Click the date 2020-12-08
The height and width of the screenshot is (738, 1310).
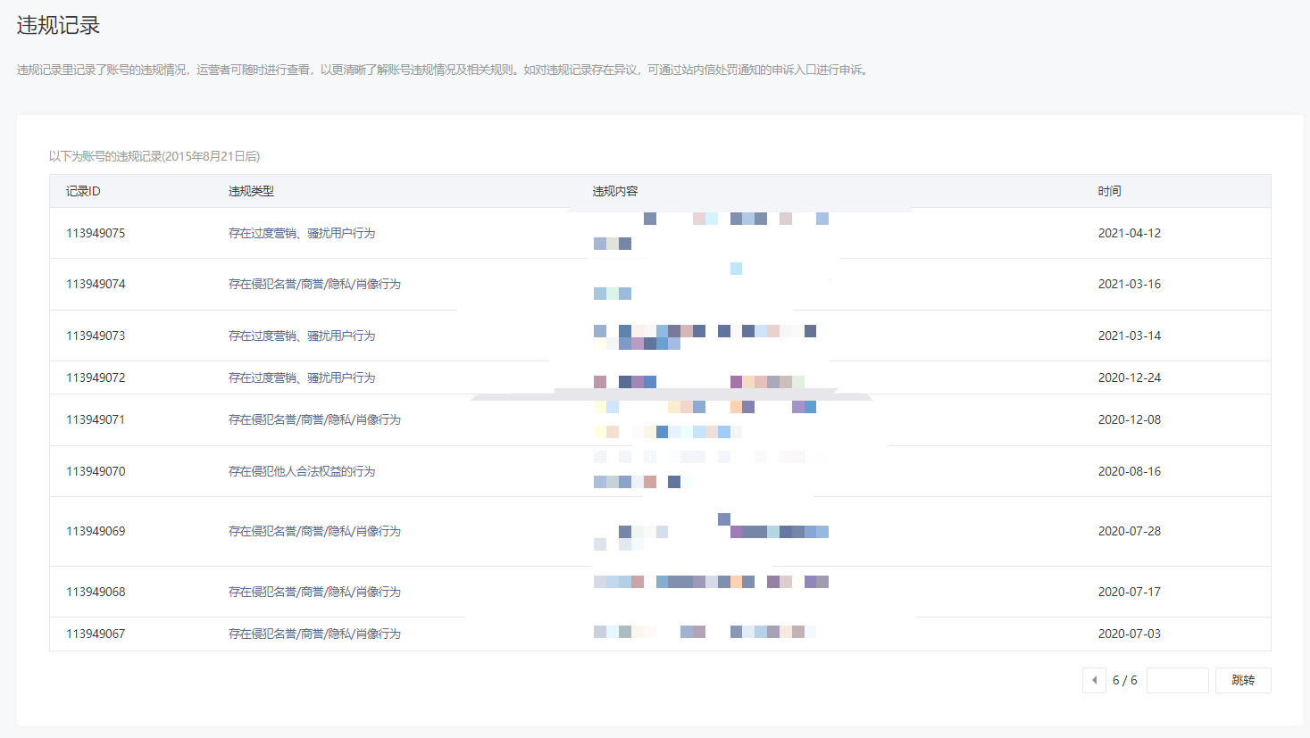(x=1129, y=419)
